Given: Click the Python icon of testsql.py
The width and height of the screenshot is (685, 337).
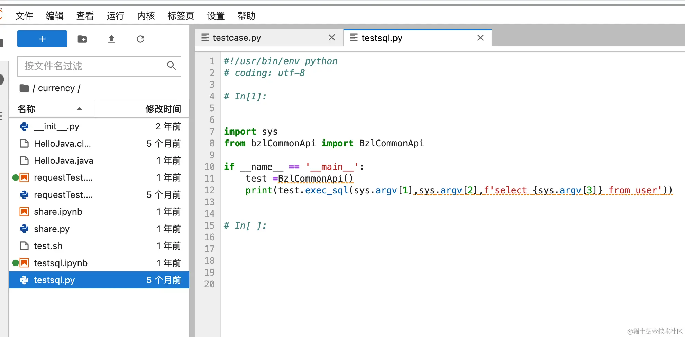Looking at the screenshot, I should tap(24, 280).
